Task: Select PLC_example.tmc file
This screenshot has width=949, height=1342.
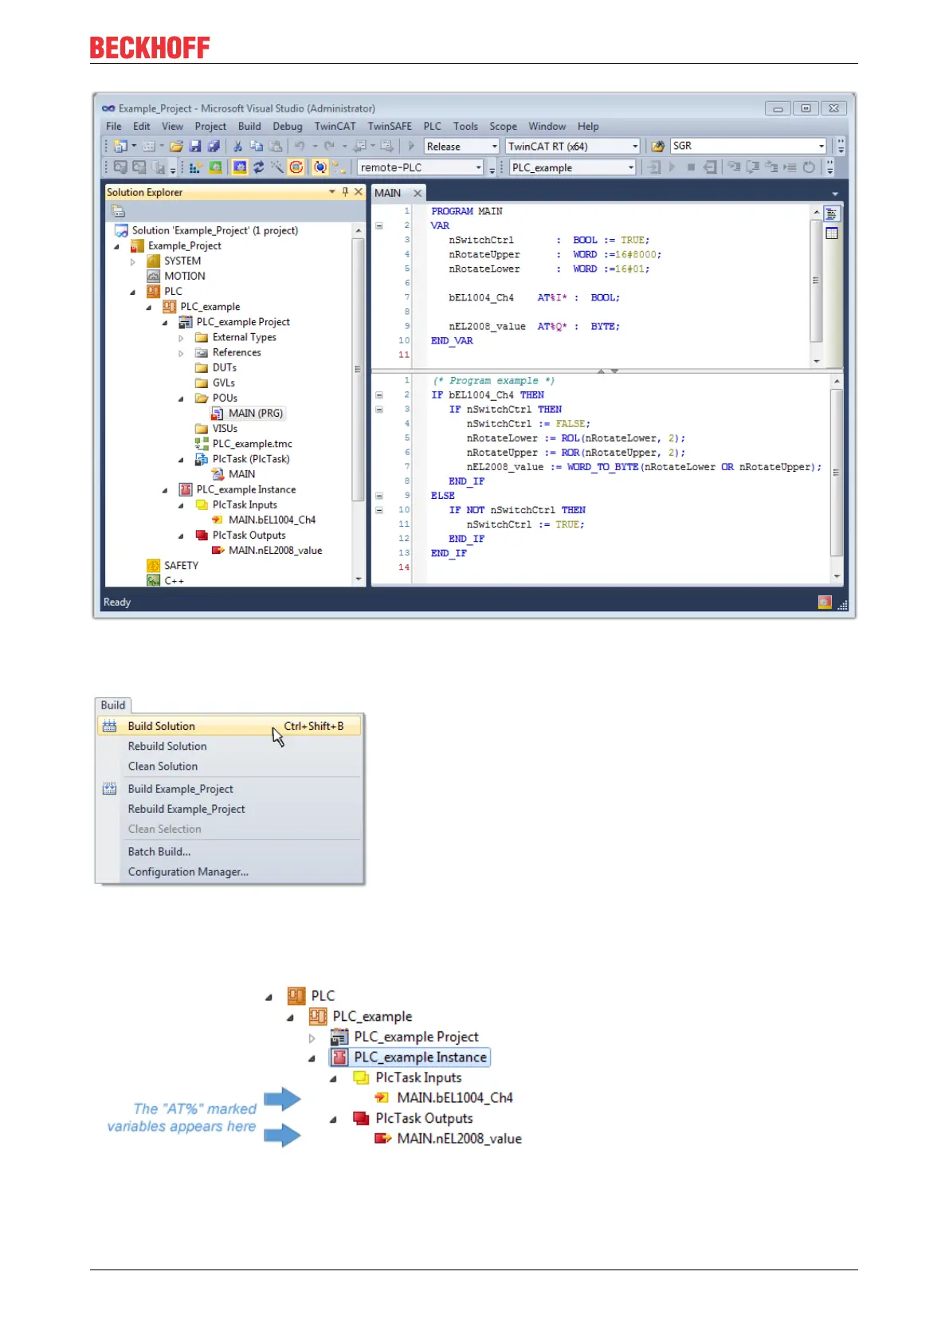Action: point(252,444)
